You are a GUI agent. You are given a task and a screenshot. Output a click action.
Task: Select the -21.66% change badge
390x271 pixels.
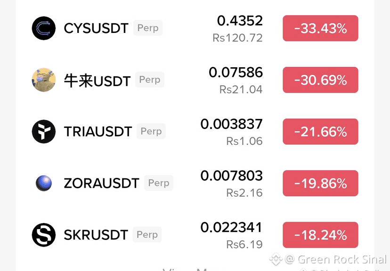[320, 131]
